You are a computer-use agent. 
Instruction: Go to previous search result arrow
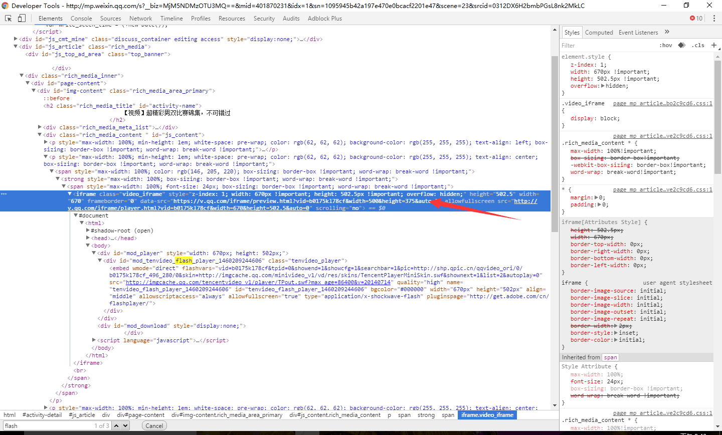(x=116, y=425)
